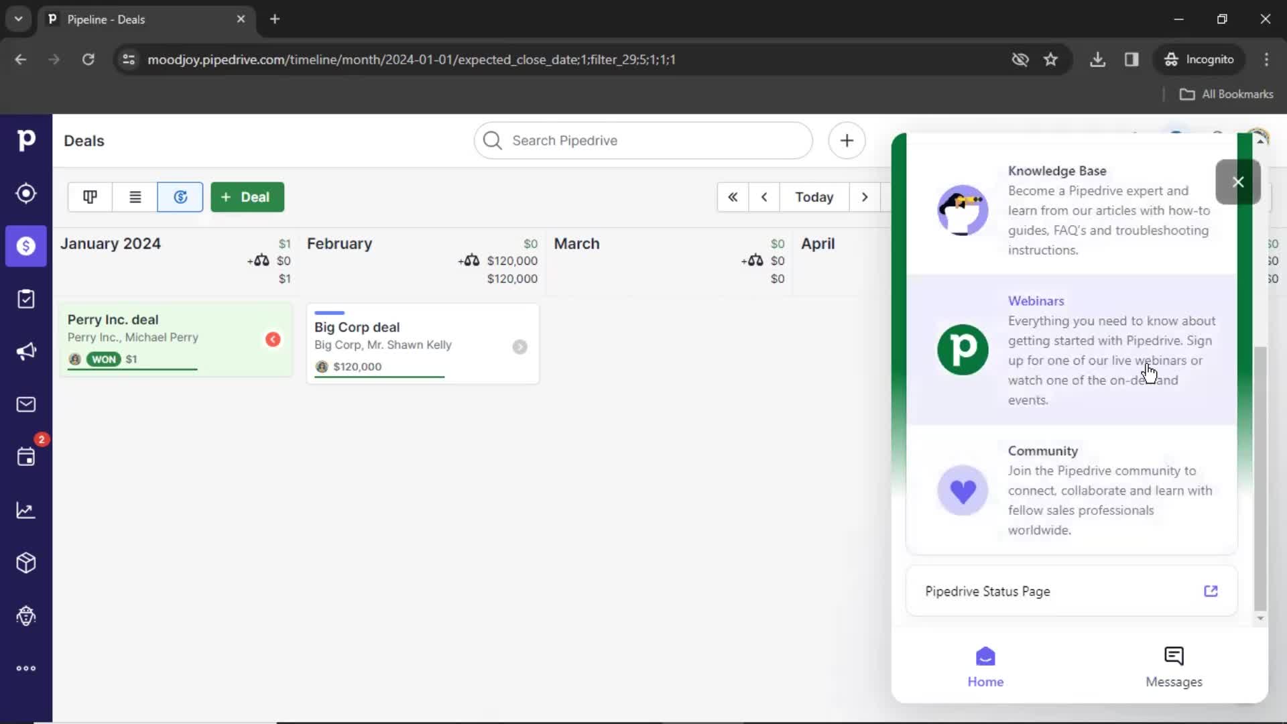Viewport: 1287px width, 724px height.
Task: Enable the Timeline view mode
Action: (180, 196)
